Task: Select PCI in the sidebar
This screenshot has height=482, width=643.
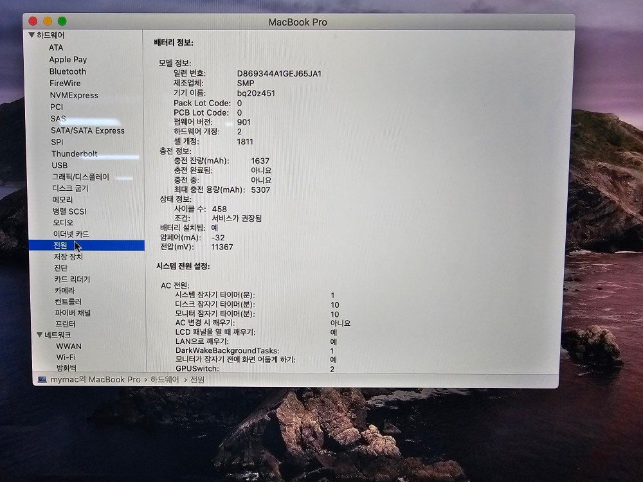Action: pos(57,107)
